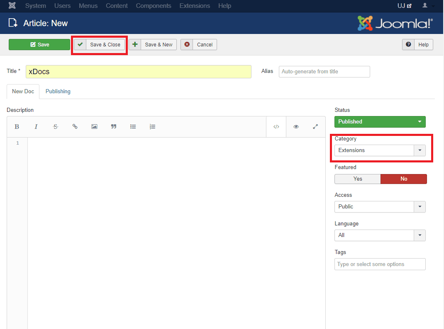Image resolution: width=444 pixels, height=329 pixels.
Task: Set Featured to No
Action: [403, 179]
